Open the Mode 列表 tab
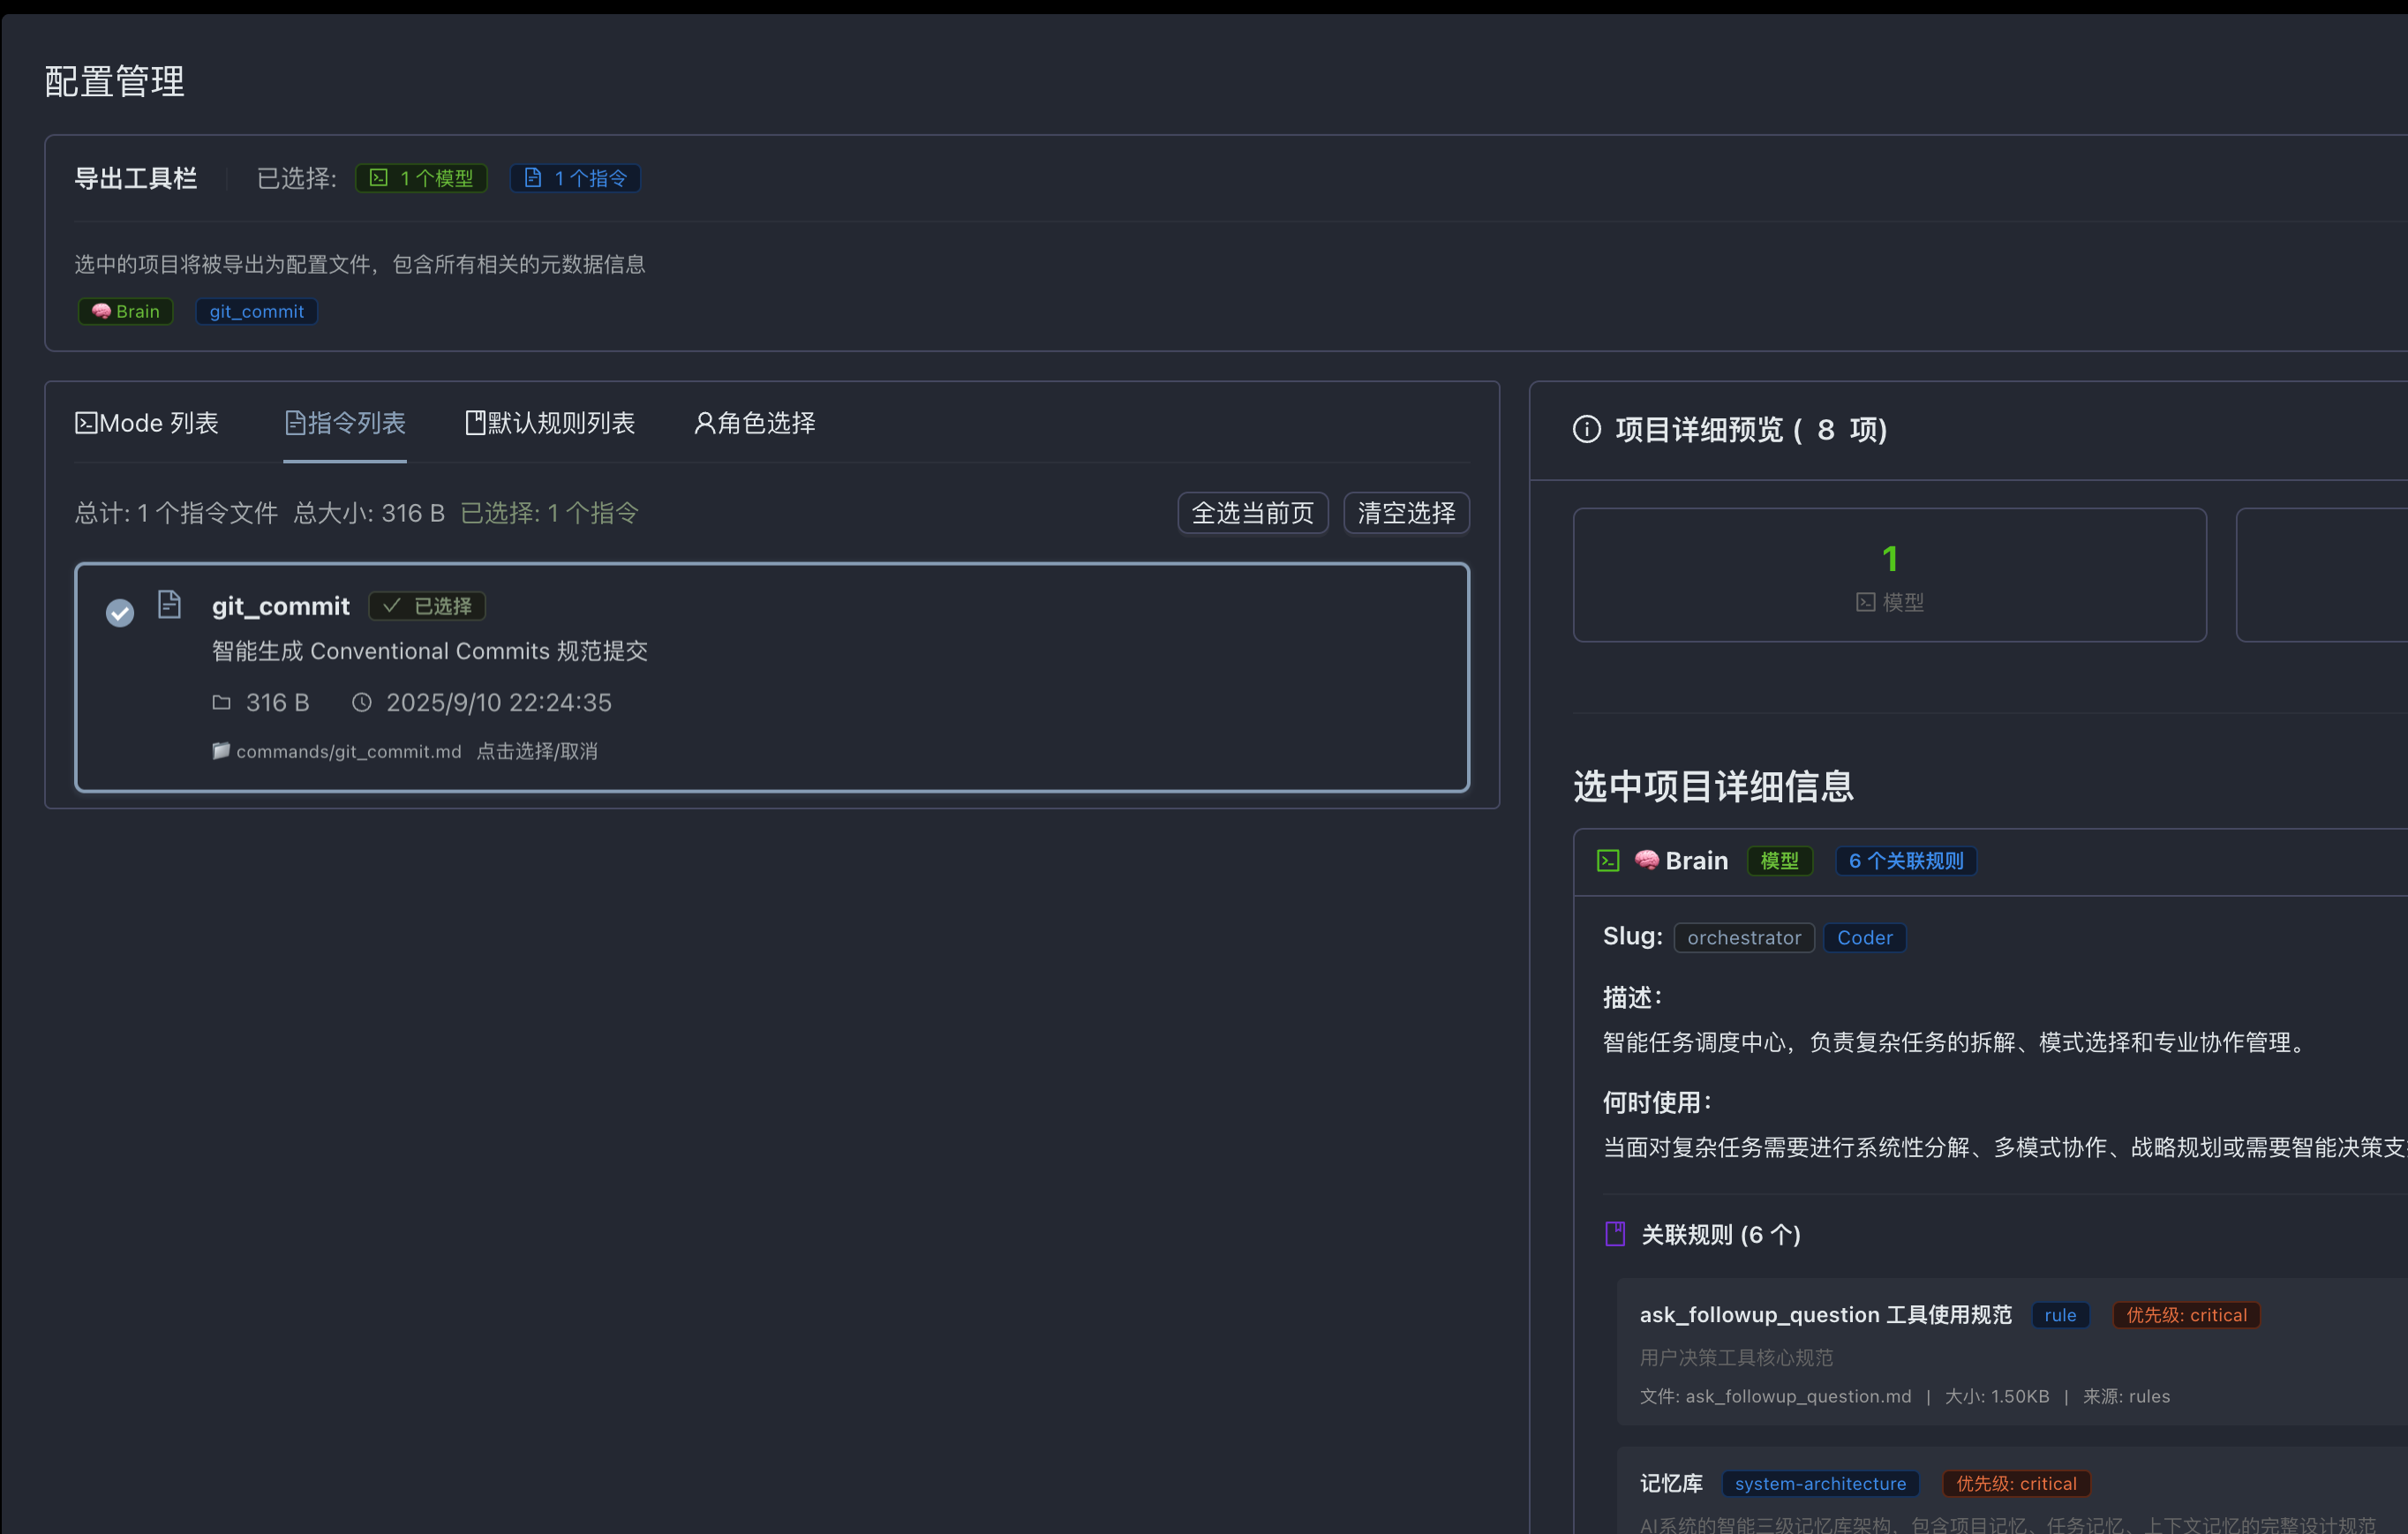Viewport: 2408px width, 1534px height. 147,423
